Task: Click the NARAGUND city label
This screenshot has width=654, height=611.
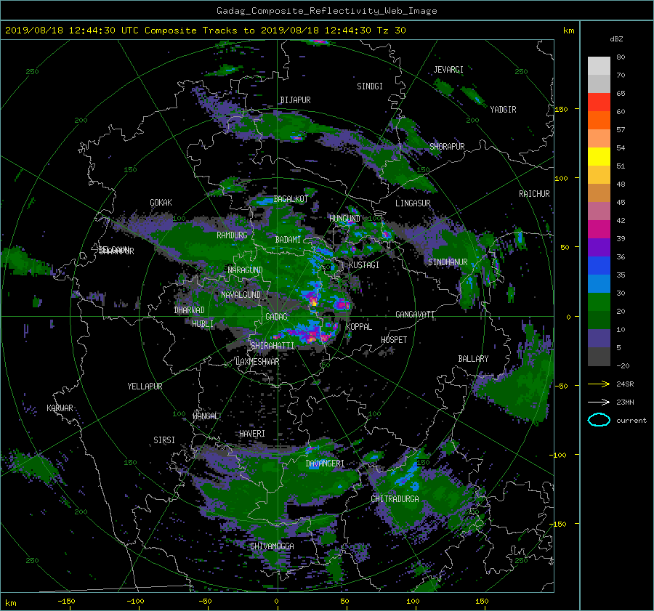Action: pyautogui.click(x=246, y=270)
